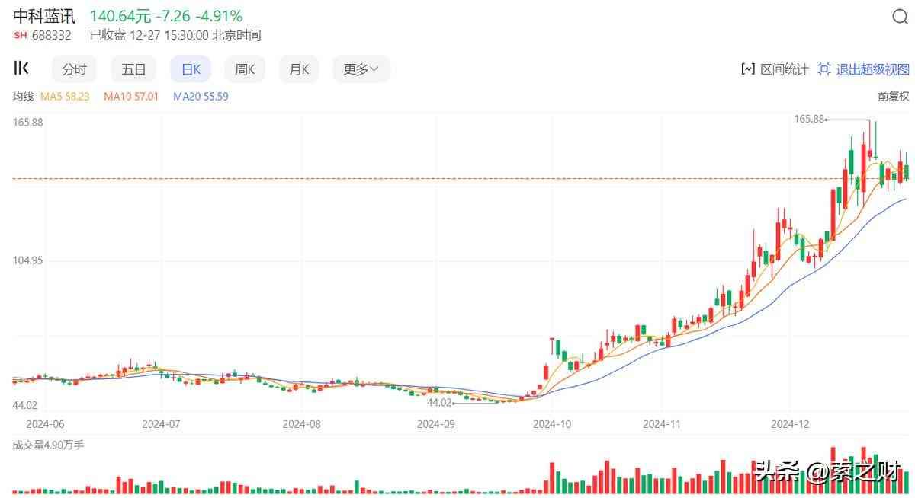Switch to the 五日 five-day view
This screenshot has height=498, width=915.
[133, 69]
